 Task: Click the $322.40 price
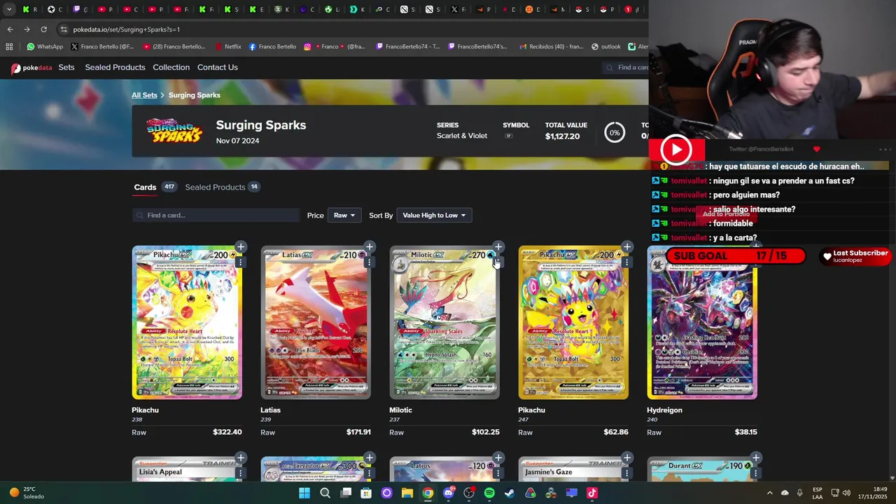click(227, 432)
